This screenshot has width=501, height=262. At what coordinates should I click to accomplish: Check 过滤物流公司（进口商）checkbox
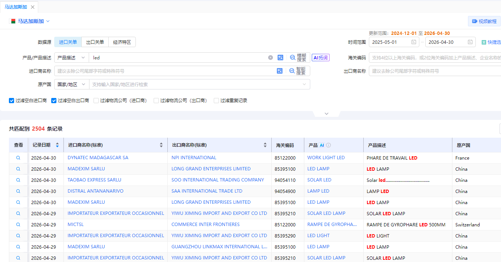click(x=96, y=100)
